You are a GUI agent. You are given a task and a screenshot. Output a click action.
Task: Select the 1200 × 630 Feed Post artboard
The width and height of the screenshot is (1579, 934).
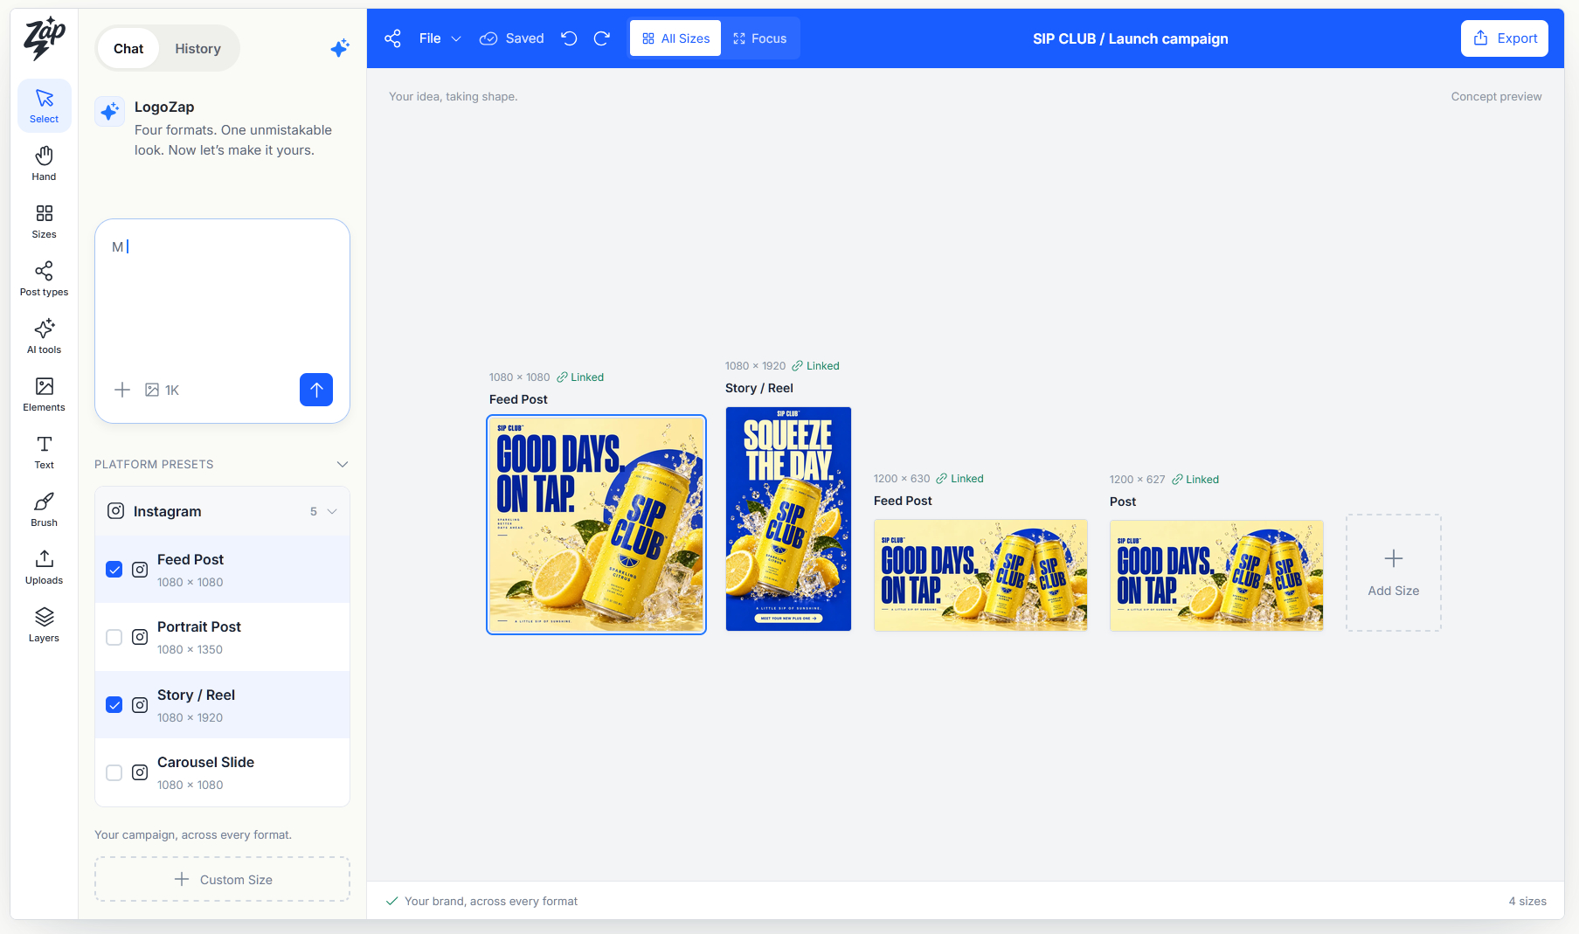pyautogui.click(x=980, y=575)
